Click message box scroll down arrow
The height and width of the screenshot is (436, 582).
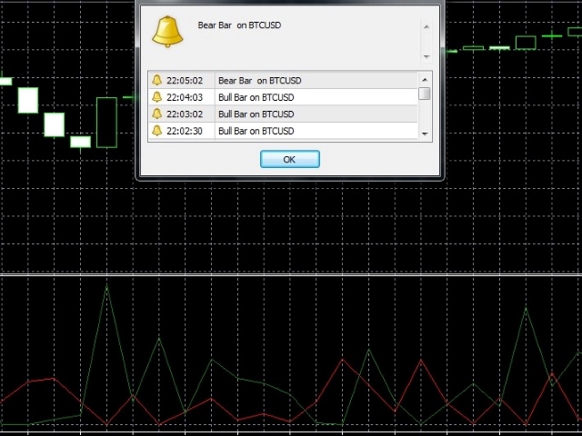point(426,56)
